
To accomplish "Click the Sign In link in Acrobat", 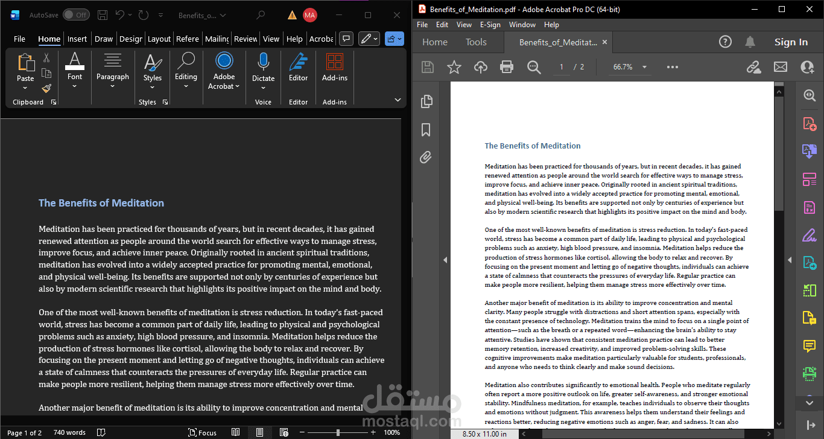I will (x=791, y=42).
